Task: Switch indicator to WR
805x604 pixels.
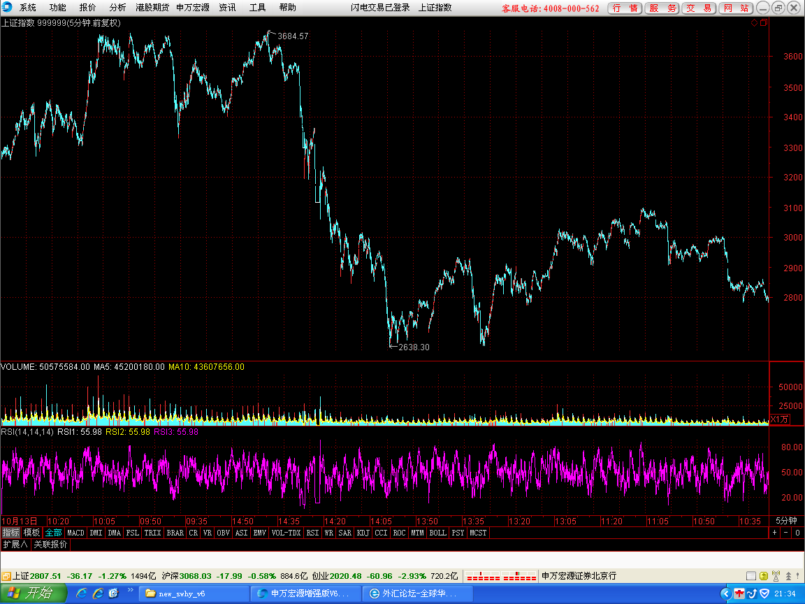Action: coord(329,533)
